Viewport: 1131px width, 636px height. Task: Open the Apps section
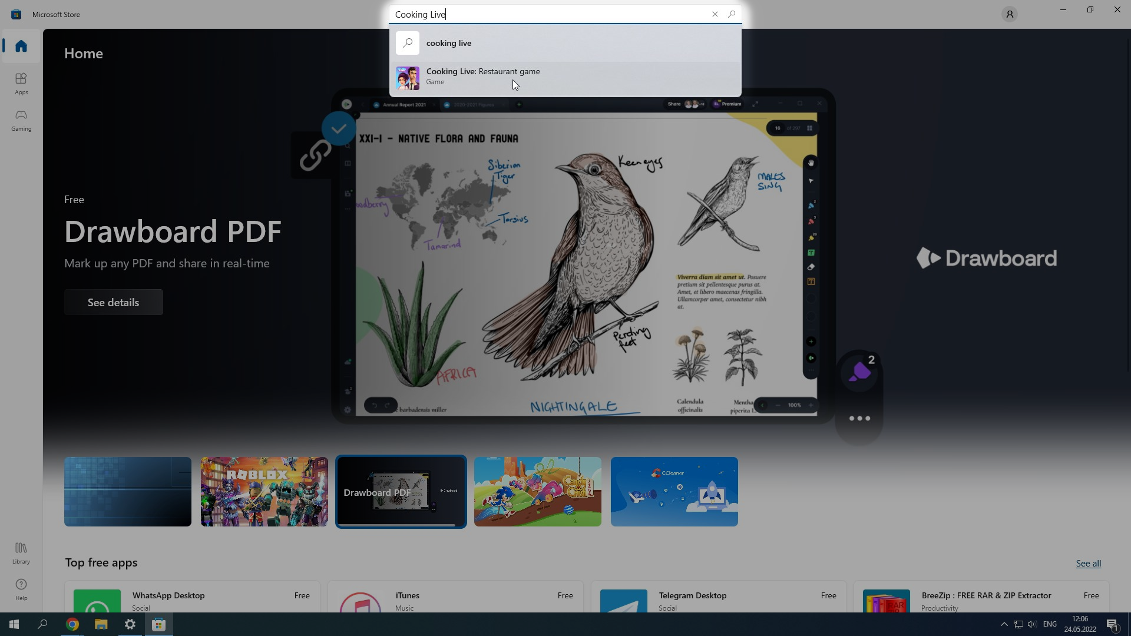(21, 84)
